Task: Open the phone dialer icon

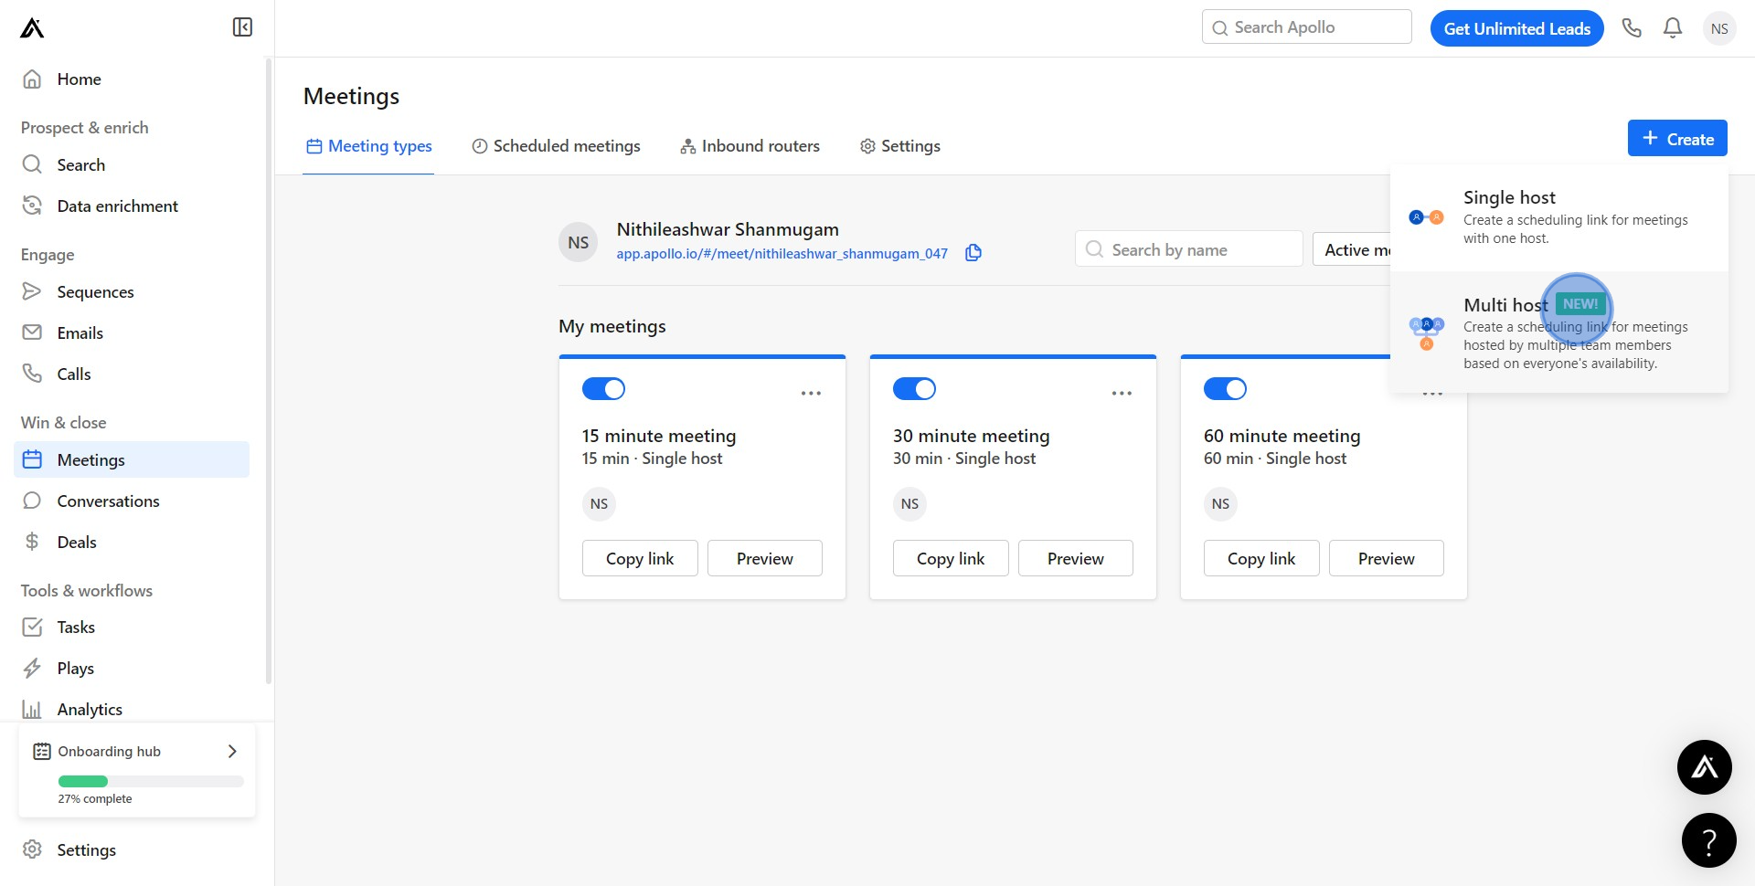Action: pos(1632,28)
